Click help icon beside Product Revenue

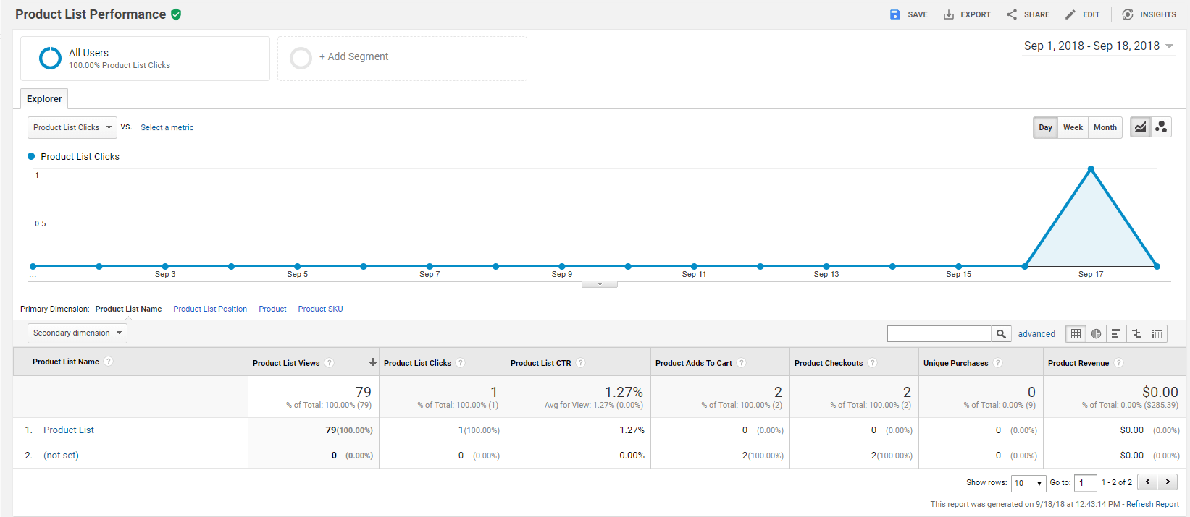1118,363
